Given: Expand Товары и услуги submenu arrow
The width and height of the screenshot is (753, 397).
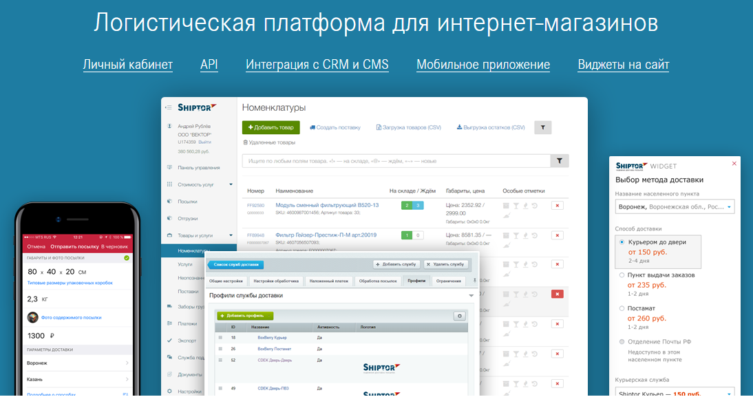Looking at the screenshot, I should 231,235.
